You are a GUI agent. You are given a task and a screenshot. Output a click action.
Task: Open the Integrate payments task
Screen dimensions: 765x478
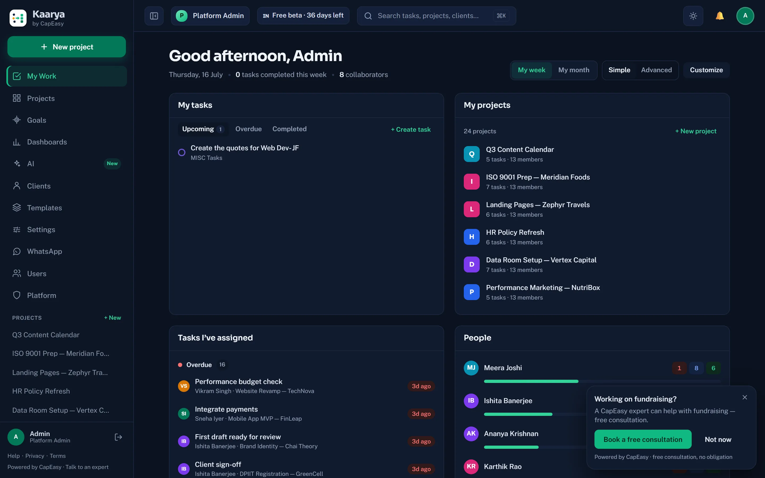tap(306, 413)
